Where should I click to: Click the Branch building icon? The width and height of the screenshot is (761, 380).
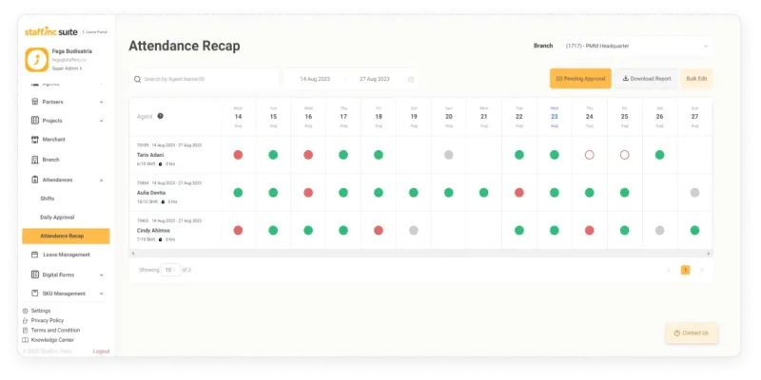tap(34, 160)
